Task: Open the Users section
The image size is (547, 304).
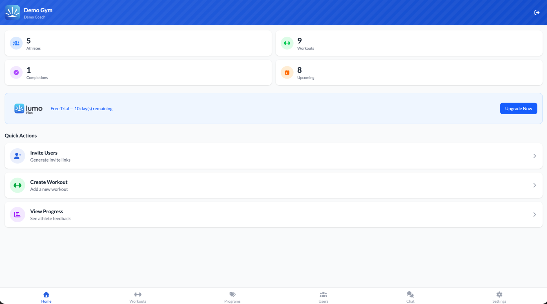Action: pos(323,296)
